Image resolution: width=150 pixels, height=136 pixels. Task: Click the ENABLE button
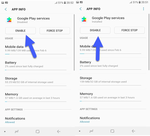[21, 31]
